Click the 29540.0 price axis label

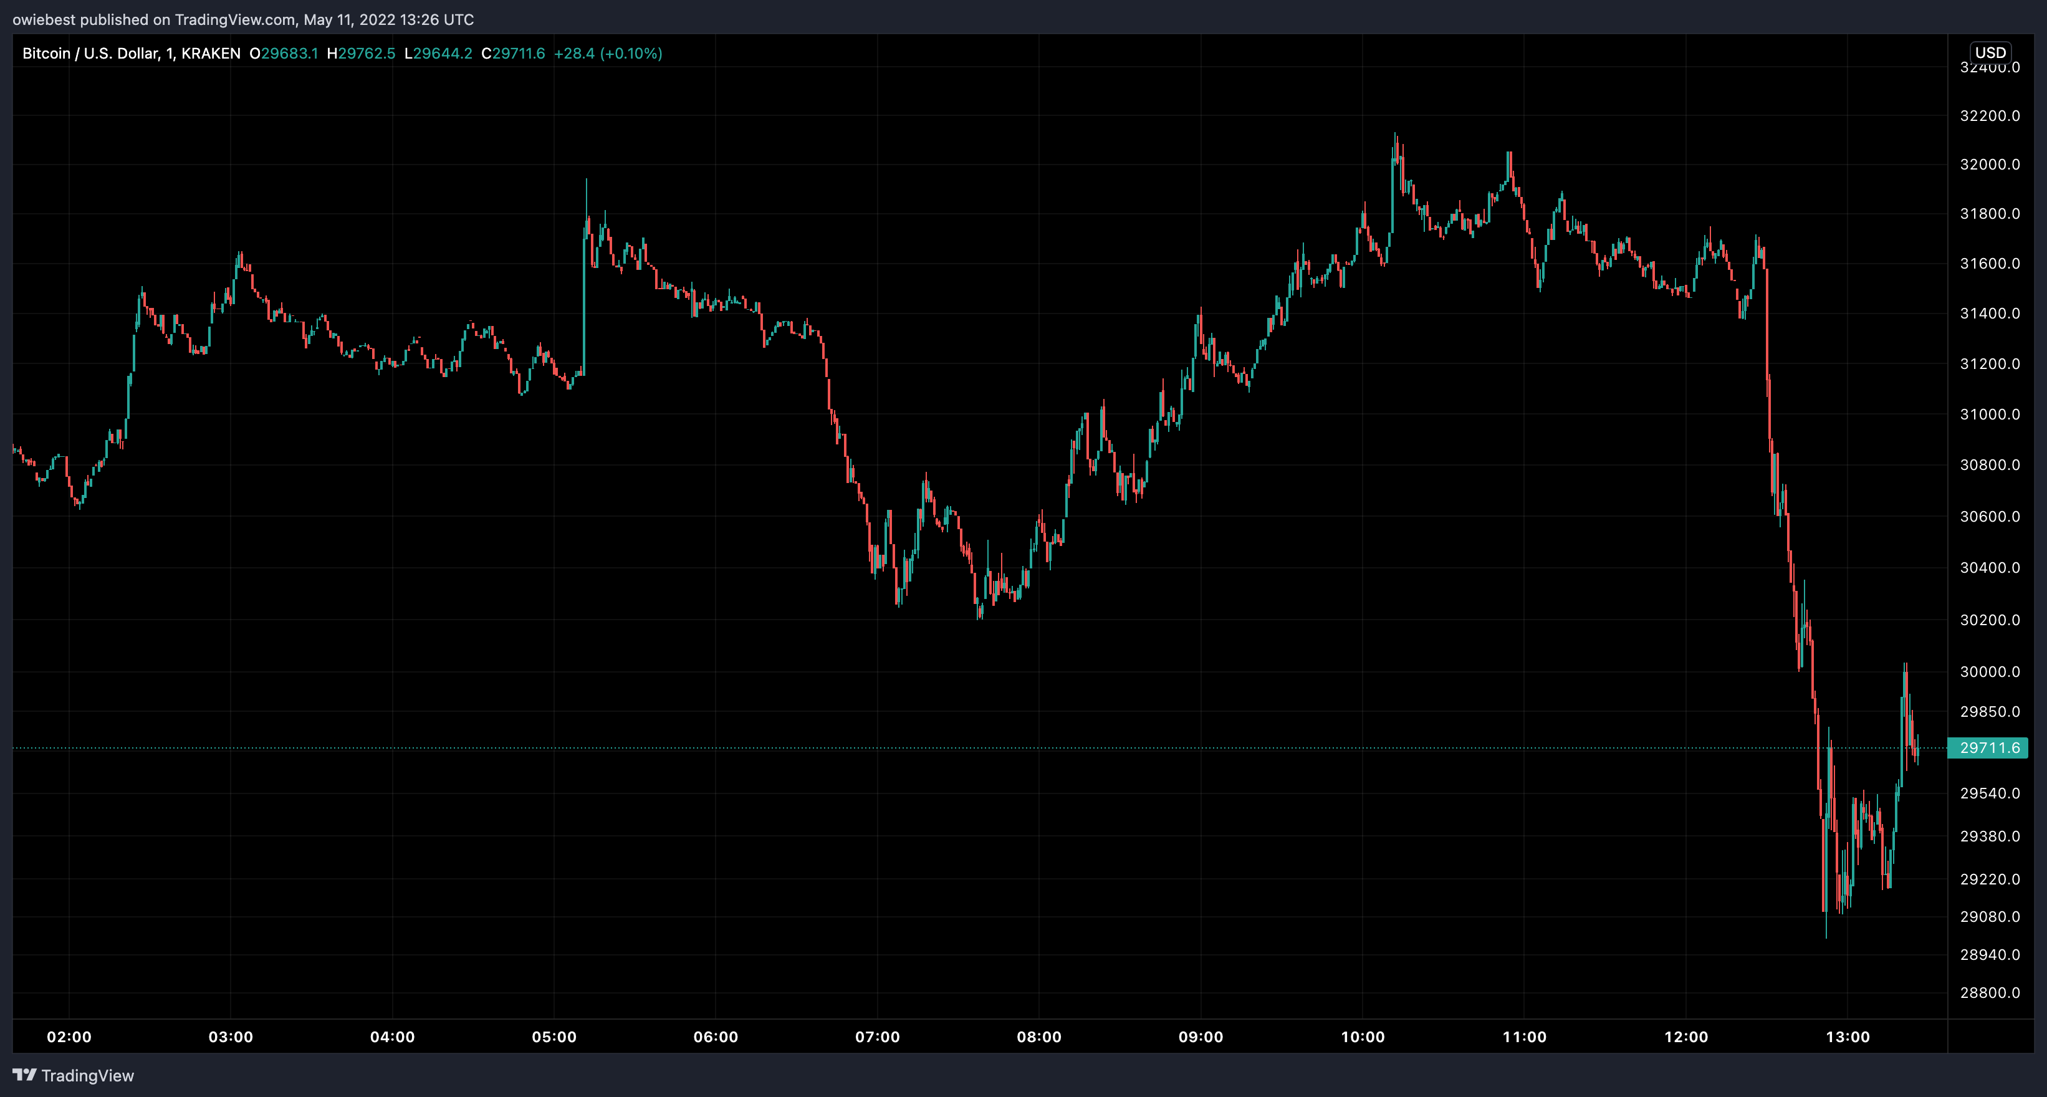1990,793
